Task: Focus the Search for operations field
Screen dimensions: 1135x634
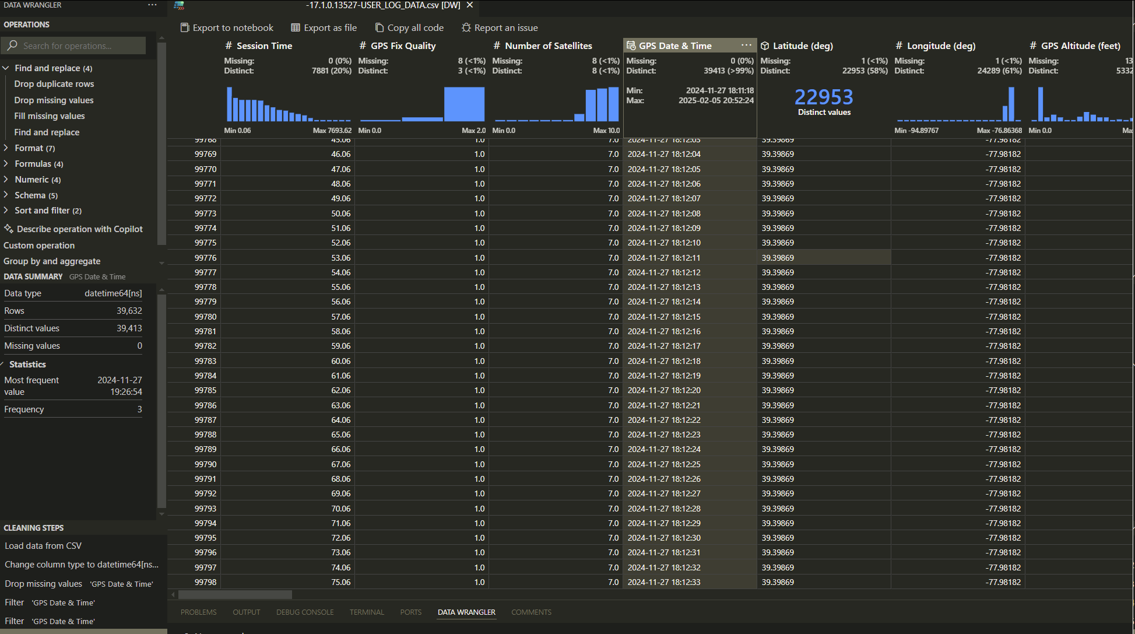Action: coord(73,45)
